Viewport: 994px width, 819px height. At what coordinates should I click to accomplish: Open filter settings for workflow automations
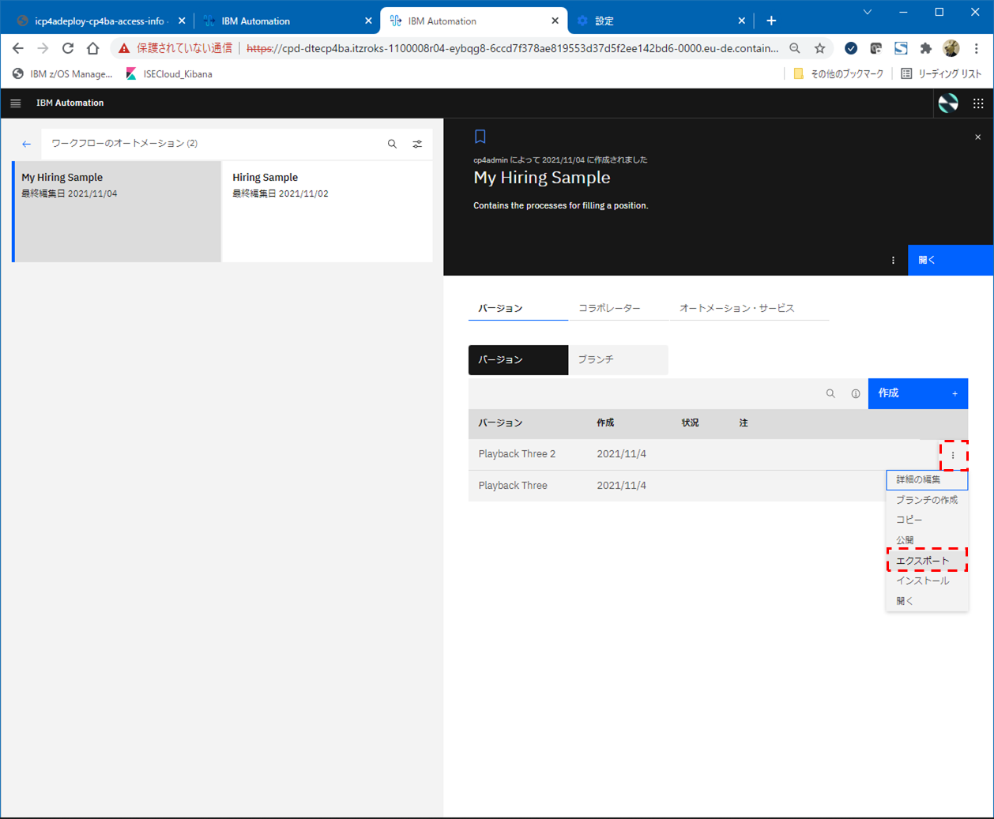(x=417, y=144)
